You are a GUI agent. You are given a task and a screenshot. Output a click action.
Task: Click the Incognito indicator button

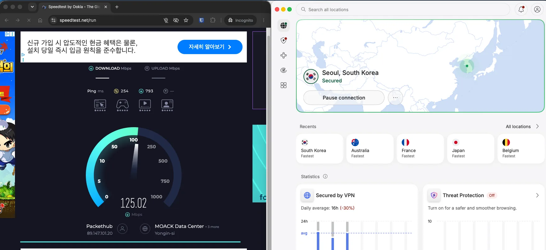[241, 20]
